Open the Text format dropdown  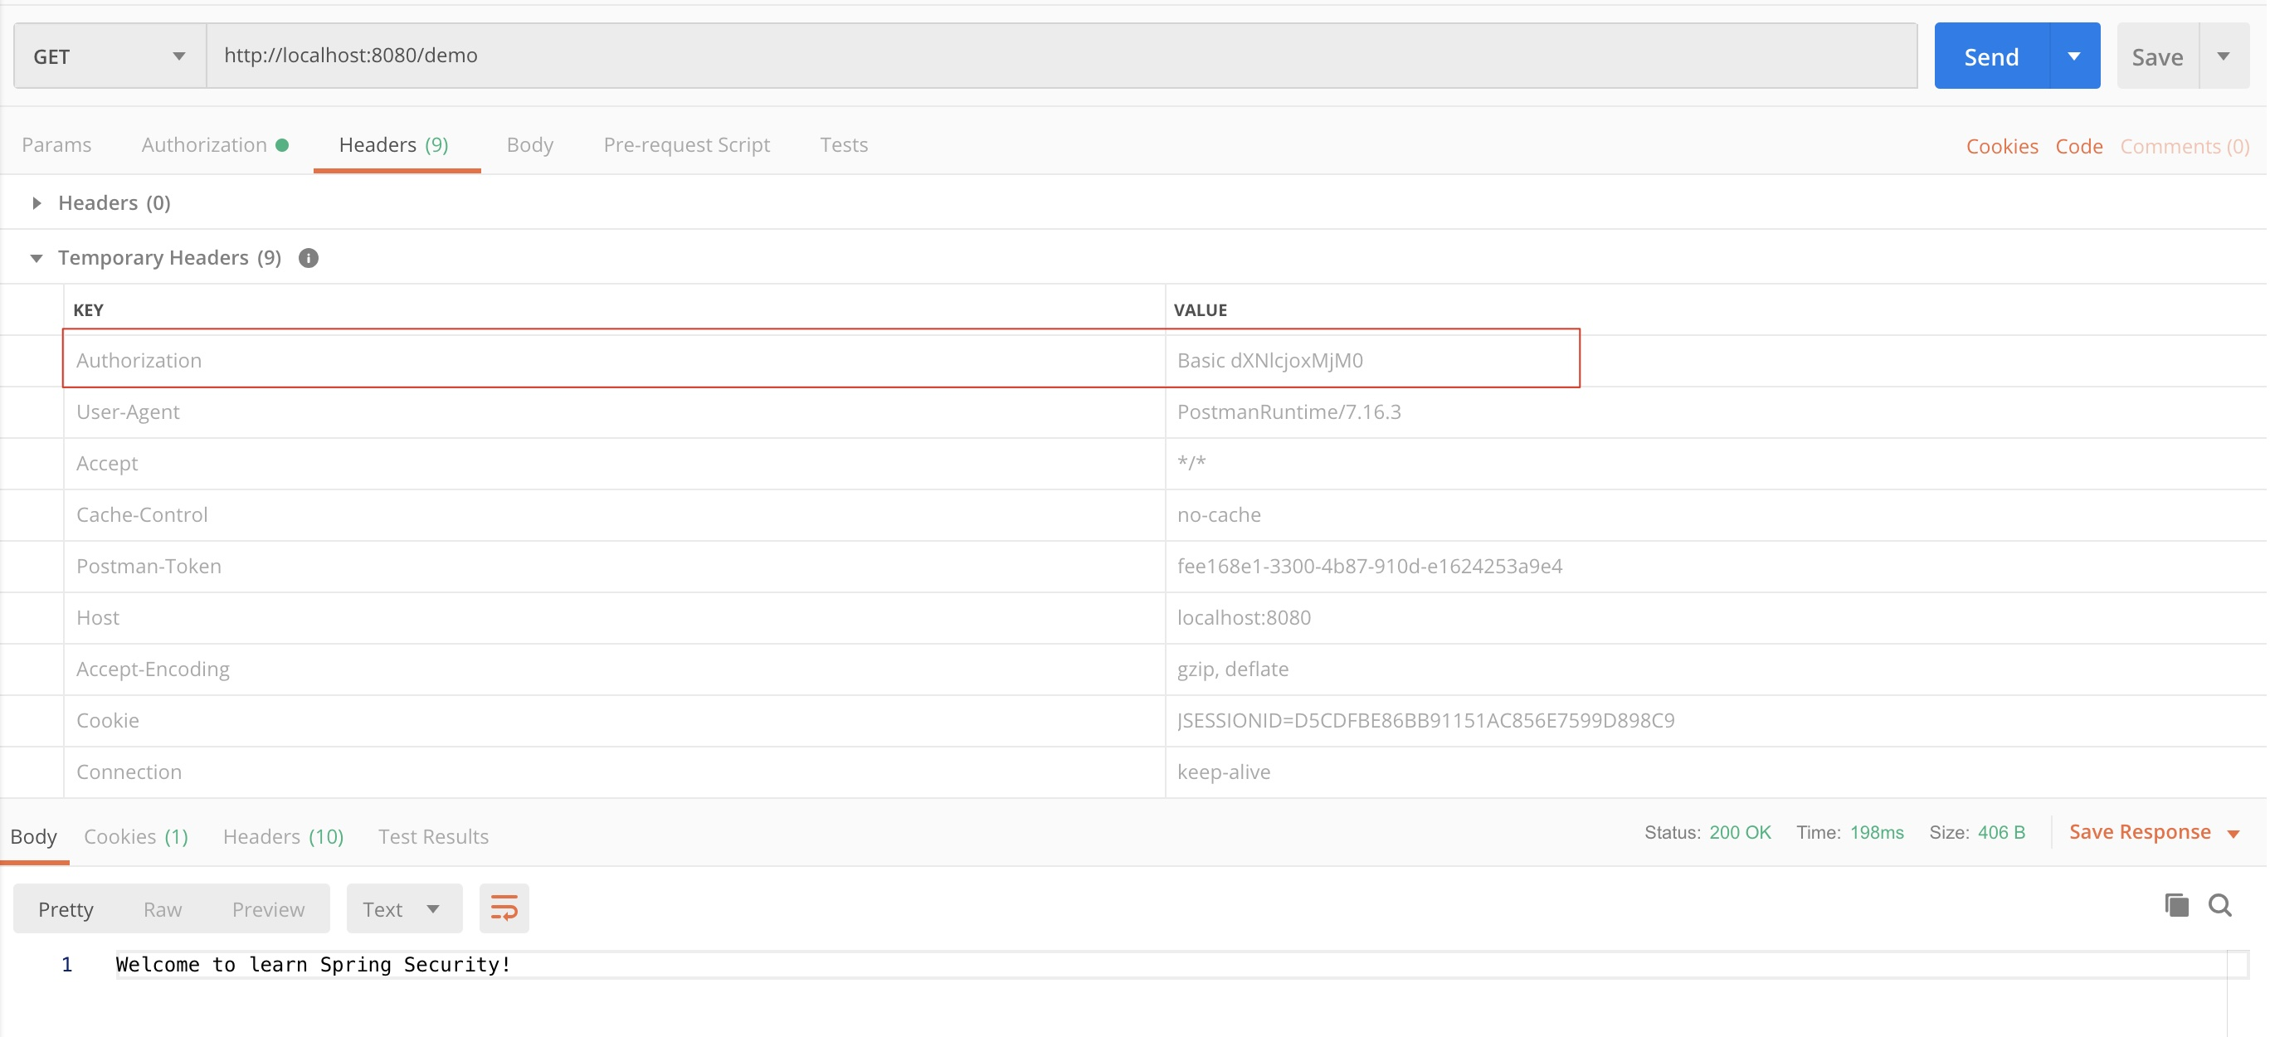402,909
